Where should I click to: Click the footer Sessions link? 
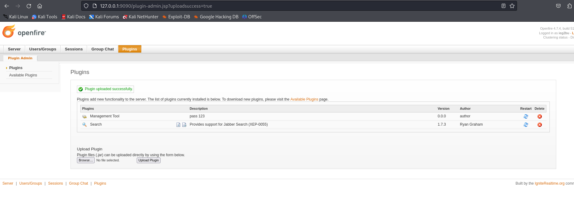(55, 183)
